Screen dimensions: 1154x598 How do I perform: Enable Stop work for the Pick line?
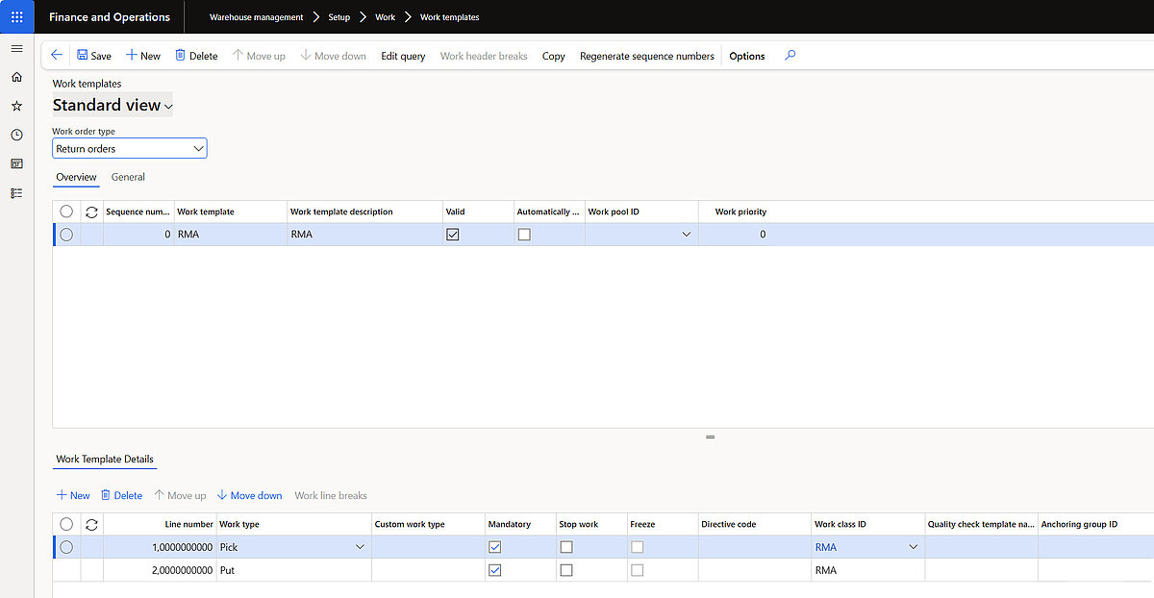[565, 546]
